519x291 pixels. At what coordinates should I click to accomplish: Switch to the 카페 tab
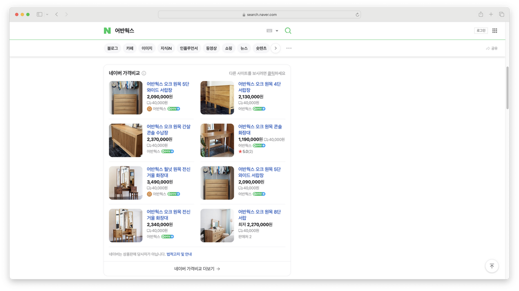point(130,48)
